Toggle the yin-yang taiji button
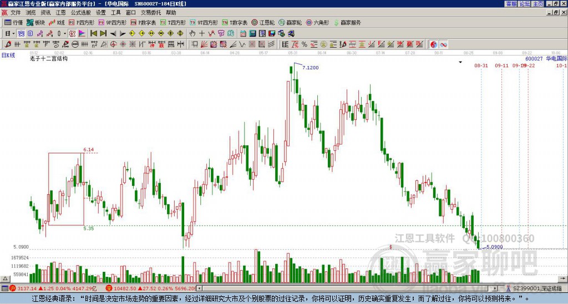The height and width of the screenshot is (304, 568). (x=433, y=44)
